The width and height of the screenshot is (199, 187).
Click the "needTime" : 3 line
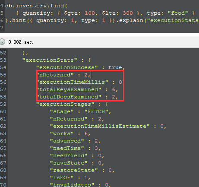click(x=76, y=148)
